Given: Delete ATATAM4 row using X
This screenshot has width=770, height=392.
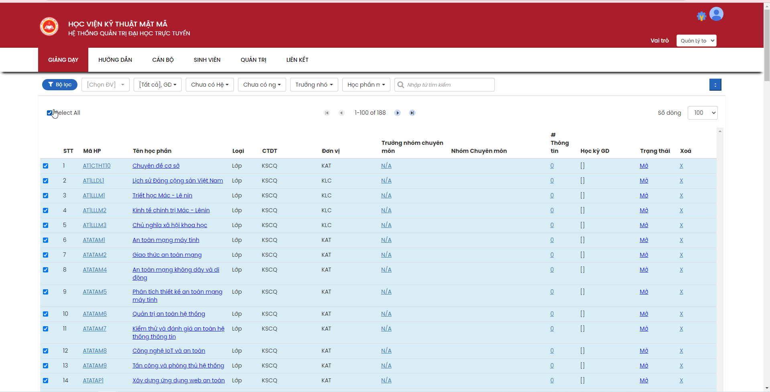Looking at the screenshot, I should click(x=681, y=270).
